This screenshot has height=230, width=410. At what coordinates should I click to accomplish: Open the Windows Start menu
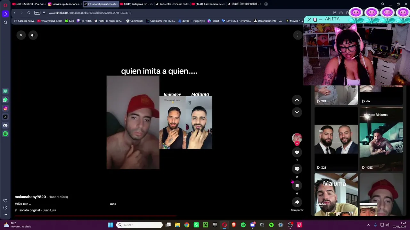point(111,225)
